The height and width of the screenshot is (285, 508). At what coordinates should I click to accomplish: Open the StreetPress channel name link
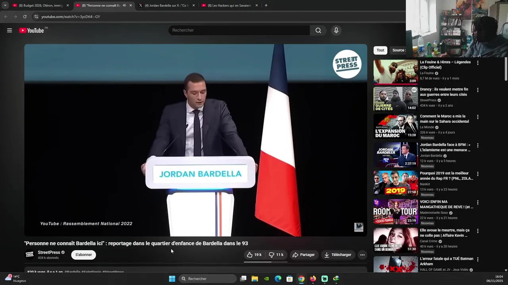[49, 252]
